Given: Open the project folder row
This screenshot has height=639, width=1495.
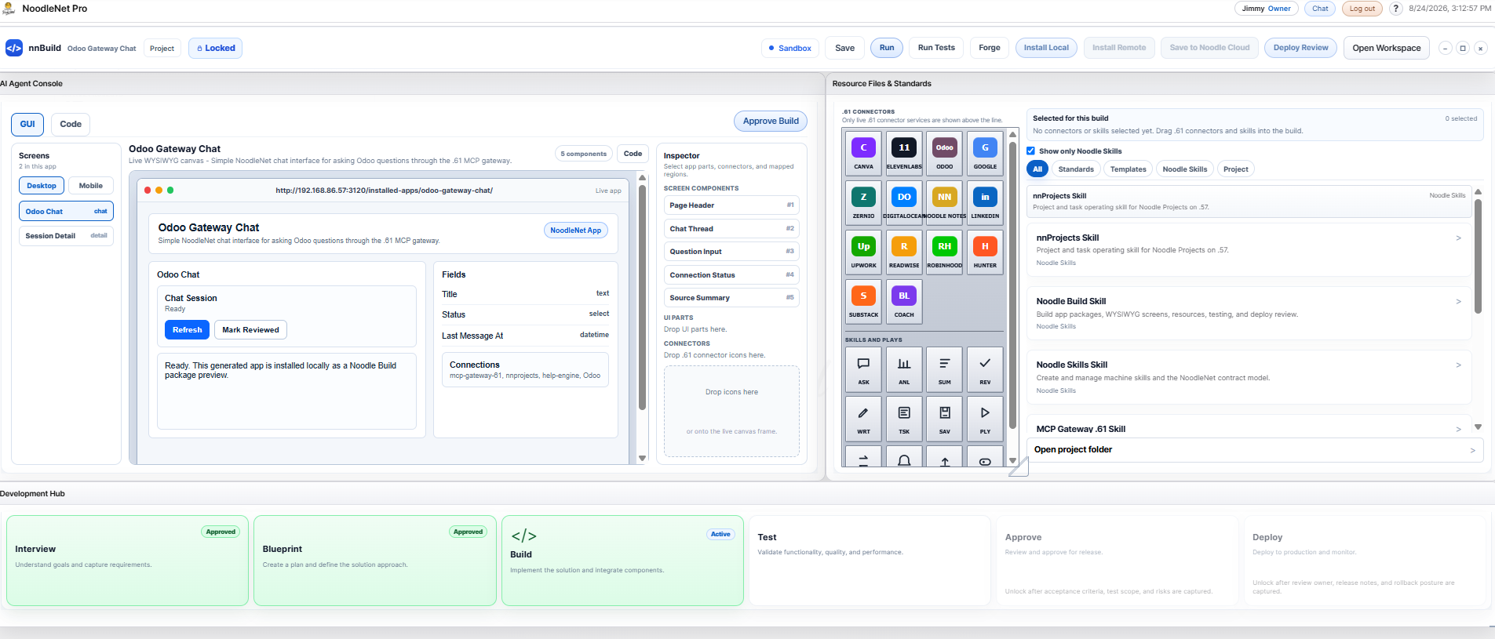Looking at the screenshot, I should tap(1255, 450).
